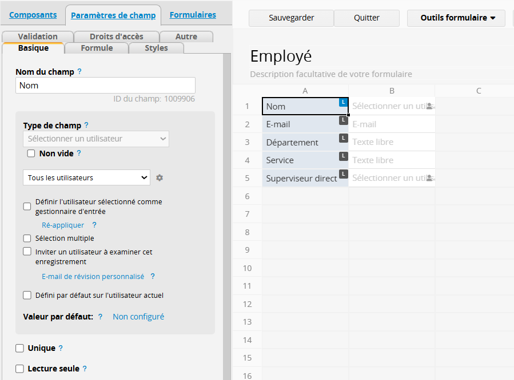Click the L badge on Département cell
The image size is (514, 380).
343,138
